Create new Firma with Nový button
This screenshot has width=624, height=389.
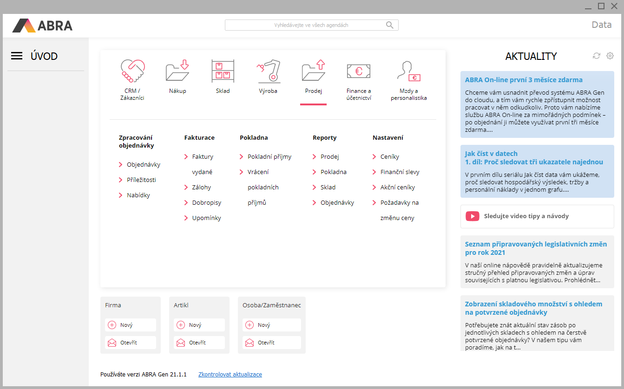pyautogui.click(x=131, y=325)
